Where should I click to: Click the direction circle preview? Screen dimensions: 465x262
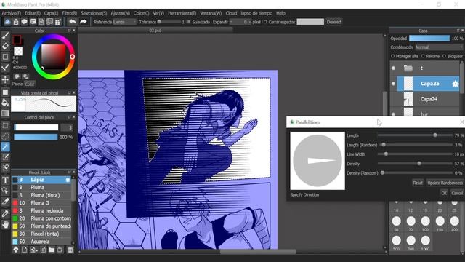click(x=318, y=161)
